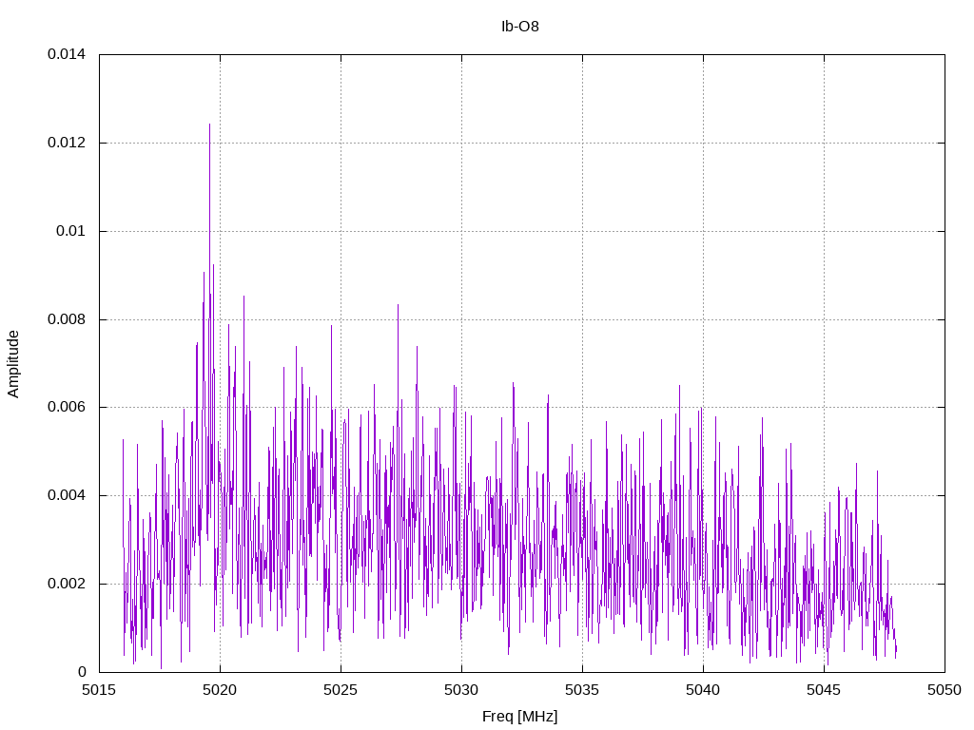Screen dimensions: 974x730
Task: Click the Freq [MHz] x-axis label
Action: point(520,716)
